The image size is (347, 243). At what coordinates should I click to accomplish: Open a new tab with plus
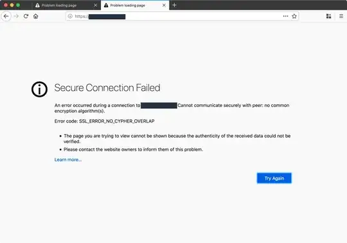[x=174, y=5]
